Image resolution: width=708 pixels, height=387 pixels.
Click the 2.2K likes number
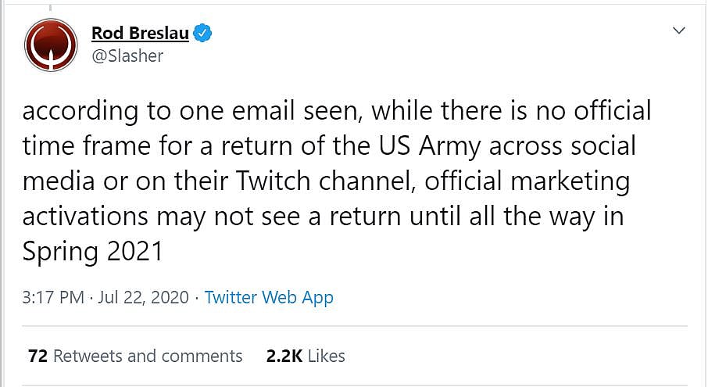(x=284, y=356)
